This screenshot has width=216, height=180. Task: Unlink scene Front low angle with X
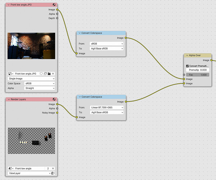click(53, 168)
